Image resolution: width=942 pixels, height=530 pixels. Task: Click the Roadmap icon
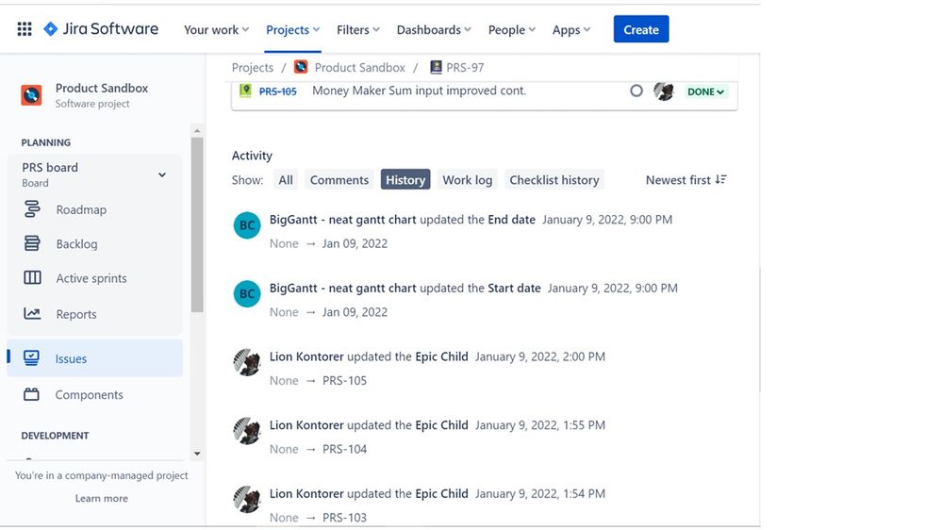coord(32,209)
